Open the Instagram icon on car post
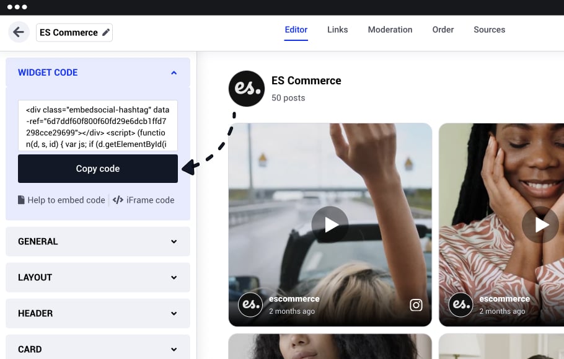The image size is (564, 359). (416, 305)
